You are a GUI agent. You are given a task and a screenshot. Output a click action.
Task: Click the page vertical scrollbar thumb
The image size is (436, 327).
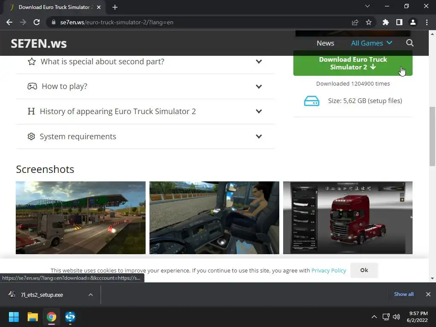click(x=432, y=136)
